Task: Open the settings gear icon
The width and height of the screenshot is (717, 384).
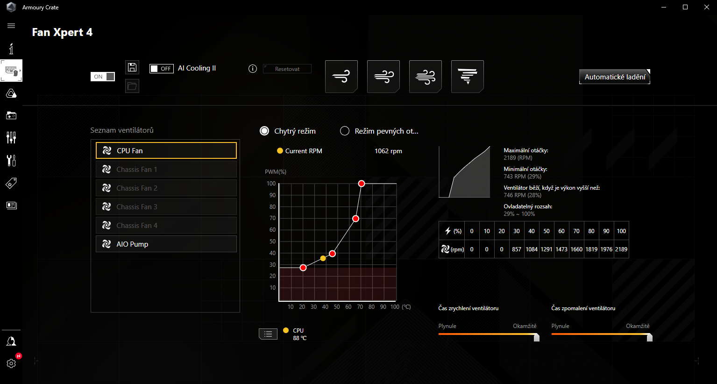Action: tap(11, 363)
